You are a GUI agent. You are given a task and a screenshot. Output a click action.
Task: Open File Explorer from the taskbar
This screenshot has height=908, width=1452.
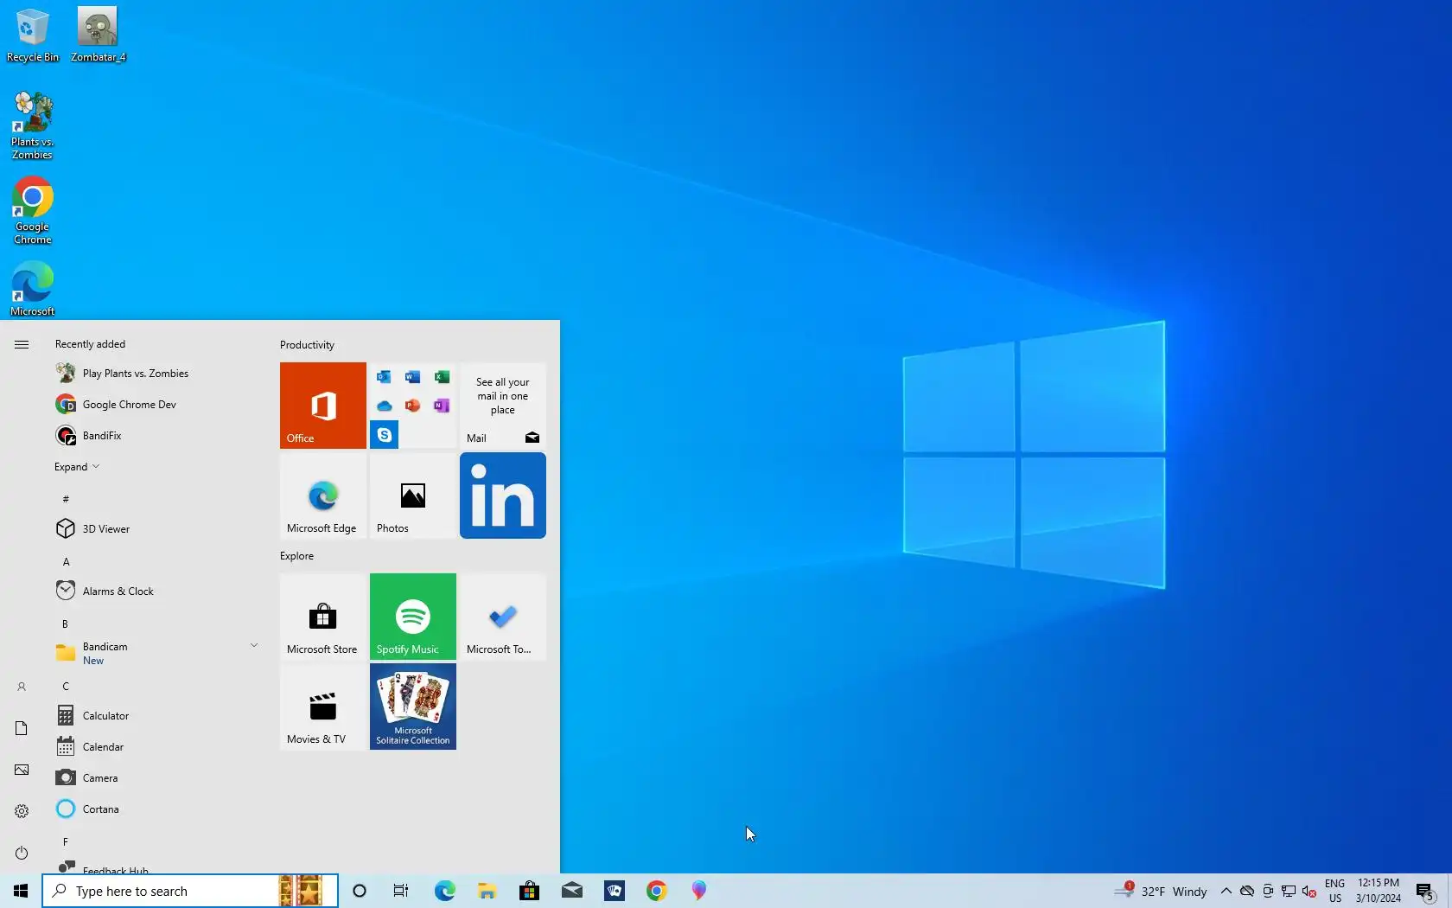pyautogui.click(x=487, y=891)
